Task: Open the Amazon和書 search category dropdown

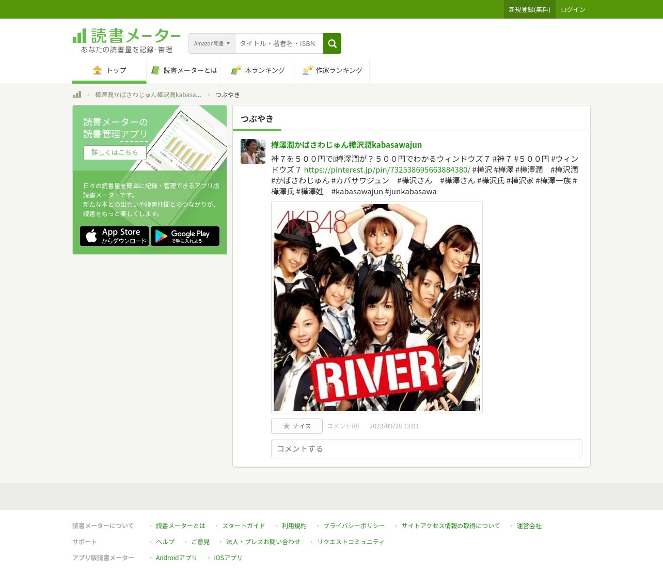Action: tap(212, 43)
